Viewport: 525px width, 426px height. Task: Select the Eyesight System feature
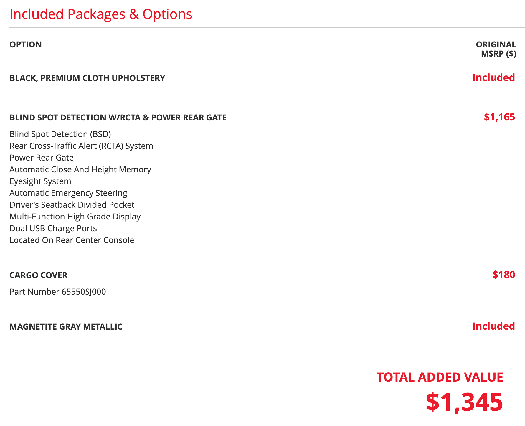click(40, 181)
